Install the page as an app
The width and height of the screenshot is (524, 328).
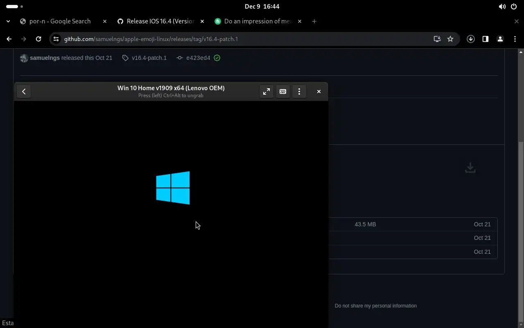click(x=437, y=39)
